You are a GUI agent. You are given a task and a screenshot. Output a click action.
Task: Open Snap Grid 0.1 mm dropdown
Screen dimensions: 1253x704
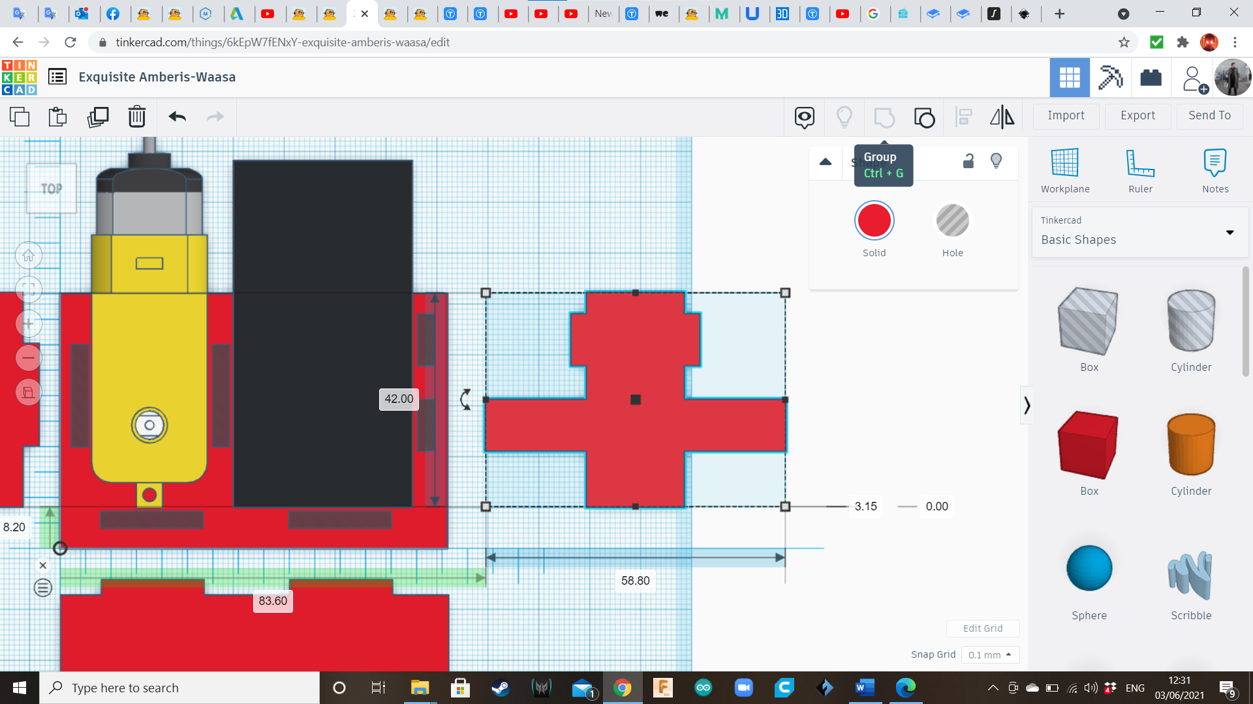(990, 654)
